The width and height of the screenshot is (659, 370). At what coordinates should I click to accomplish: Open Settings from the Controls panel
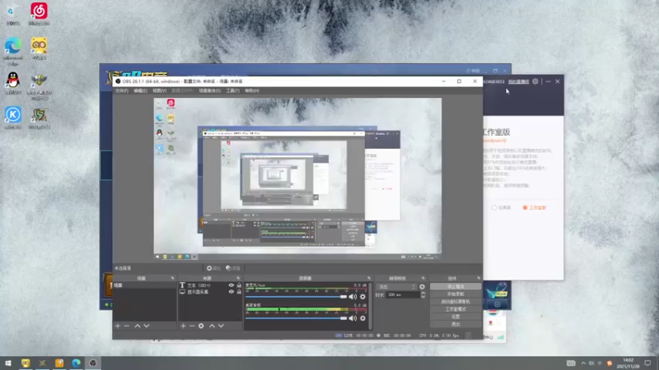pyautogui.click(x=456, y=317)
